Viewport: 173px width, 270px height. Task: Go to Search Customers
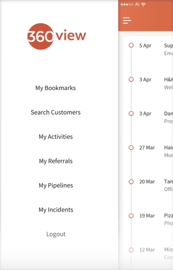(x=56, y=112)
